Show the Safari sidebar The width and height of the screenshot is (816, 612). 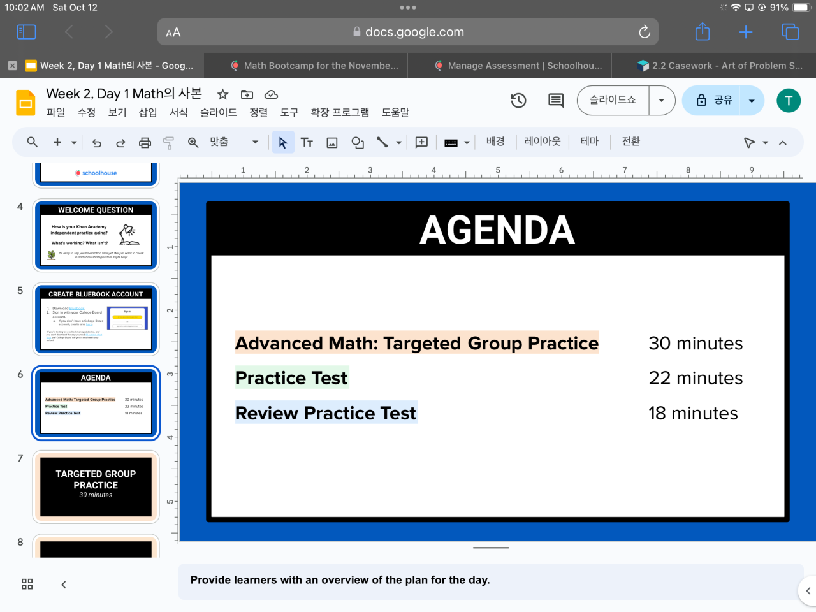pyautogui.click(x=26, y=32)
